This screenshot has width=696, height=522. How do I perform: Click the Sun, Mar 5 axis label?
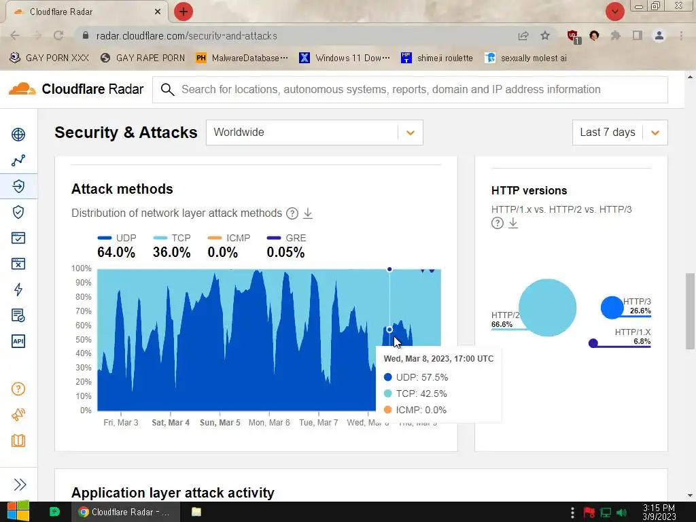pyautogui.click(x=220, y=423)
